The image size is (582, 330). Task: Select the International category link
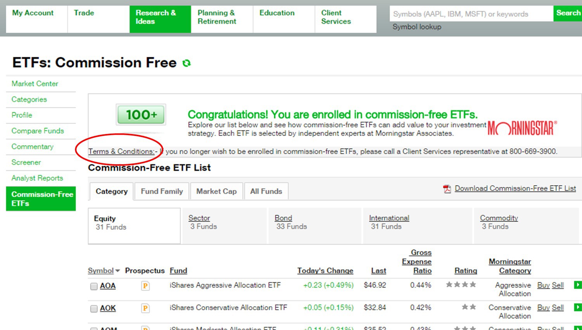pyautogui.click(x=389, y=218)
